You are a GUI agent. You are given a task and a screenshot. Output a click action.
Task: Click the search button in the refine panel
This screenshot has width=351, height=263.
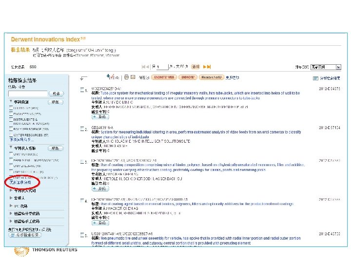(x=56, y=94)
